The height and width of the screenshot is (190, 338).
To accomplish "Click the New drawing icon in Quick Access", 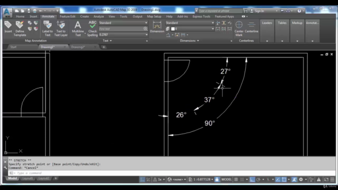I will coord(17,11).
